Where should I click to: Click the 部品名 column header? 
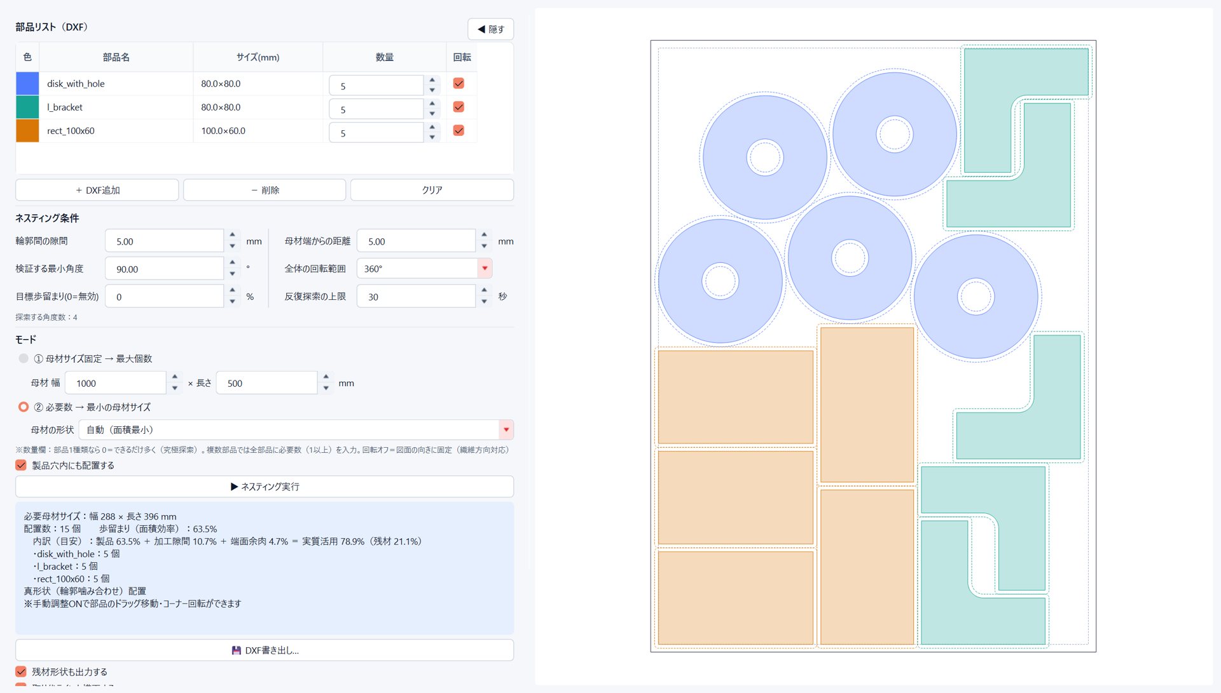[116, 57]
